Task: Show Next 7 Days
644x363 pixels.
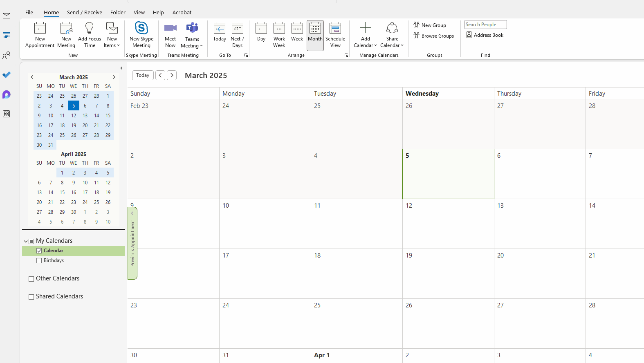Action: pos(238,35)
